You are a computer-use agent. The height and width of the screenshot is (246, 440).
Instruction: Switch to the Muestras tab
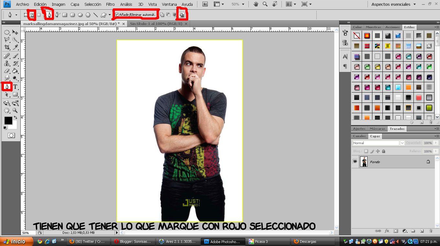click(x=373, y=27)
